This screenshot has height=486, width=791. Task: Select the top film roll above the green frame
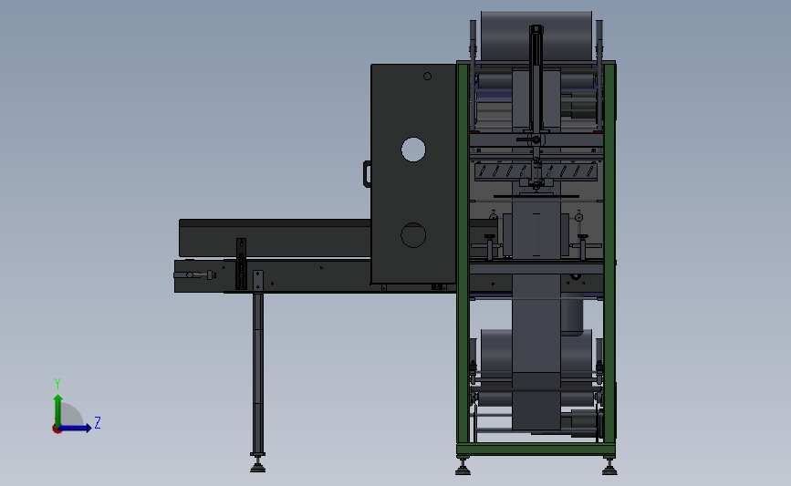[x=536, y=36]
